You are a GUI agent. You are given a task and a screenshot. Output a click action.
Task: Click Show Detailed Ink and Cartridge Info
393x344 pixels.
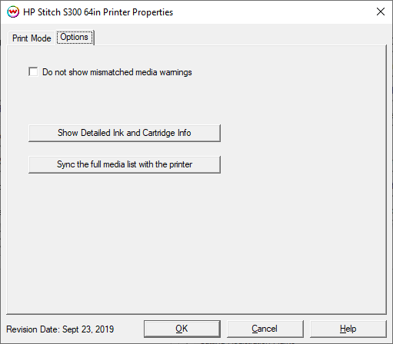click(125, 133)
